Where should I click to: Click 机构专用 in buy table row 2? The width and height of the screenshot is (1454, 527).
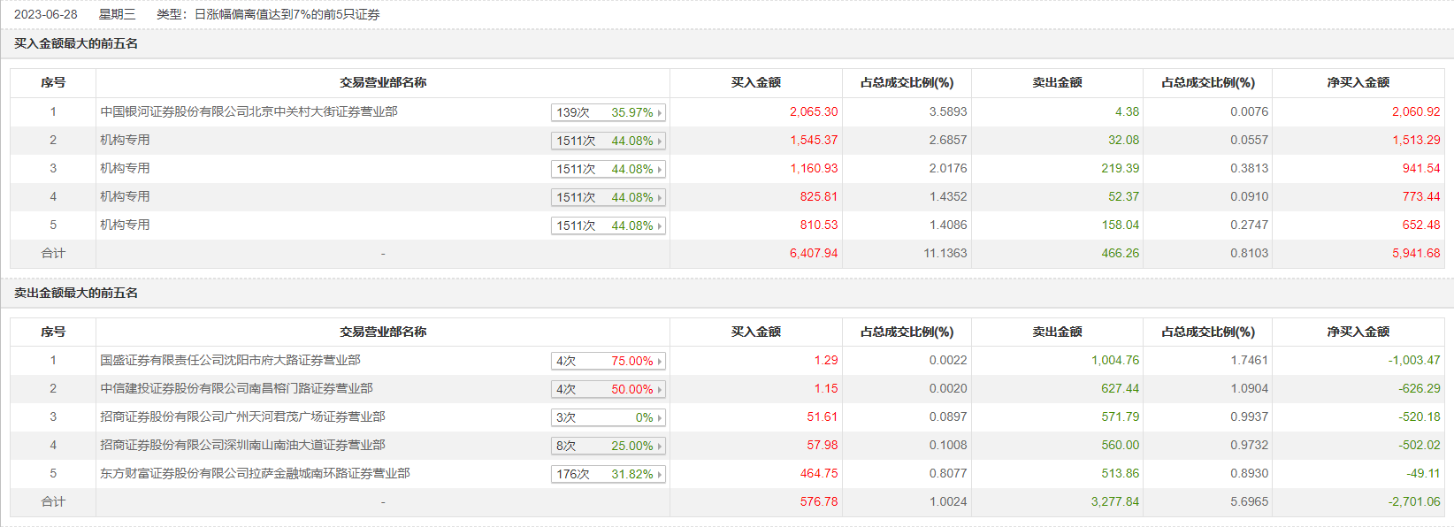(x=125, y=140)
